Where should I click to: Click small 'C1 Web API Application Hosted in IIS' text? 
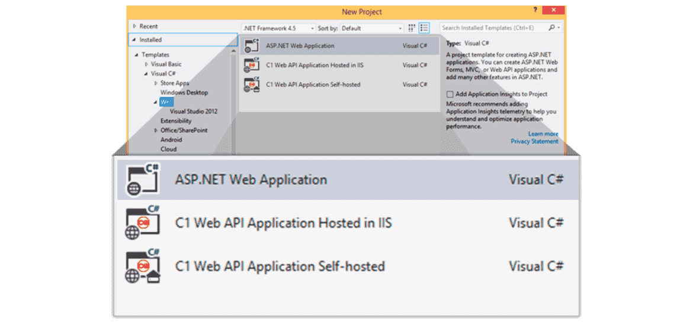click(x=315, y=65)
